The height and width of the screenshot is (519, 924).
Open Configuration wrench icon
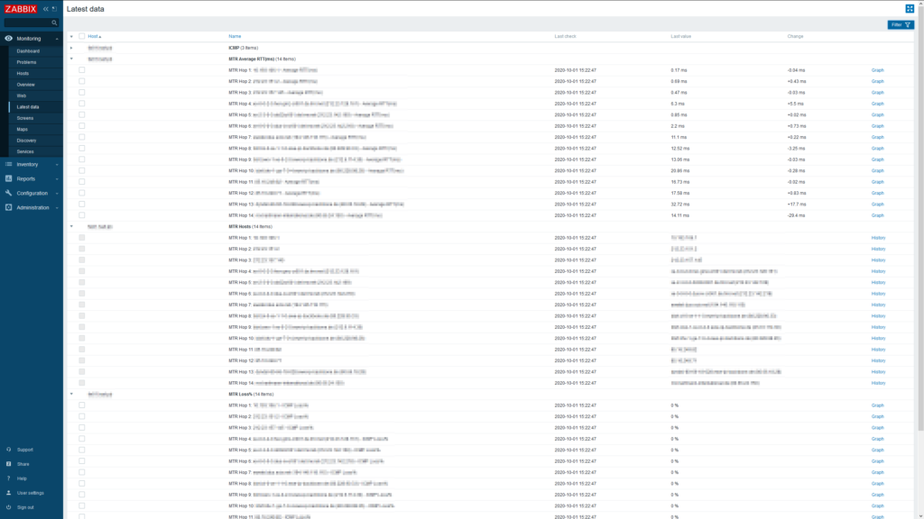coord(8,193)
